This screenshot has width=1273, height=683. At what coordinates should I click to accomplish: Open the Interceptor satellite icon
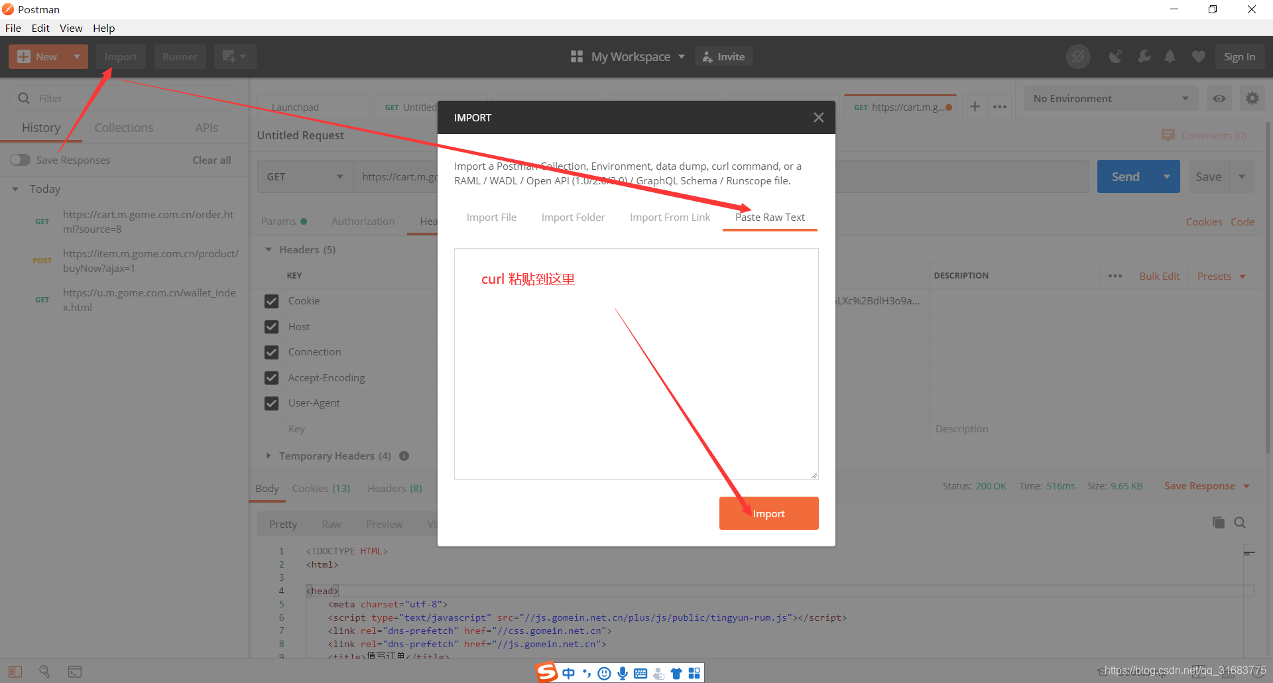pos(1116,56)
